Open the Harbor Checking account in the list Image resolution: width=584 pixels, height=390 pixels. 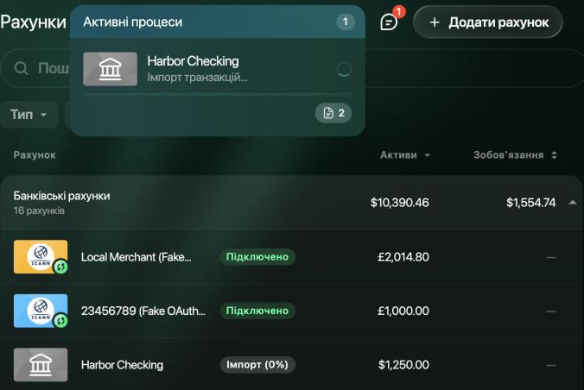click(x=292, y=365)
